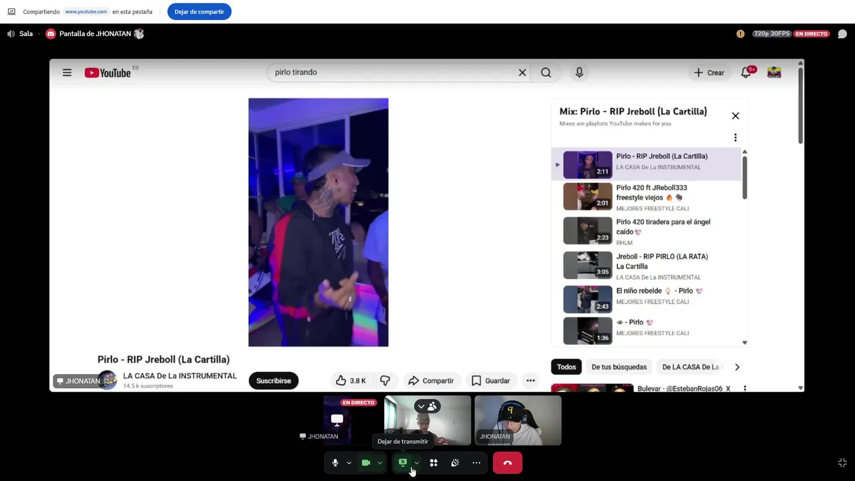This screenshot has width=855, height=481.
Task: Open more options ellipsis in call controls
Action: (476, 463)
